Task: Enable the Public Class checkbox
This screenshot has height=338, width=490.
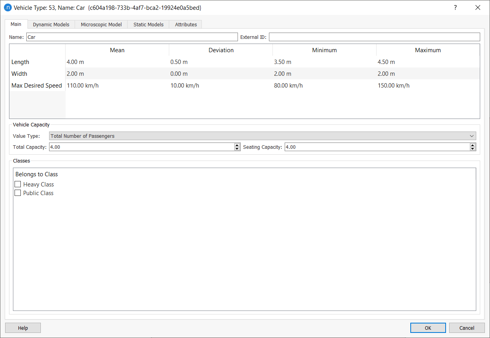Action: coord(18,193)
